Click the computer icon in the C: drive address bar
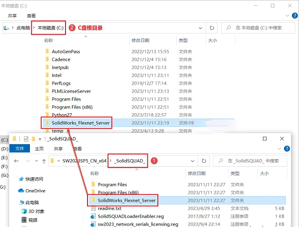 point(6,28)
